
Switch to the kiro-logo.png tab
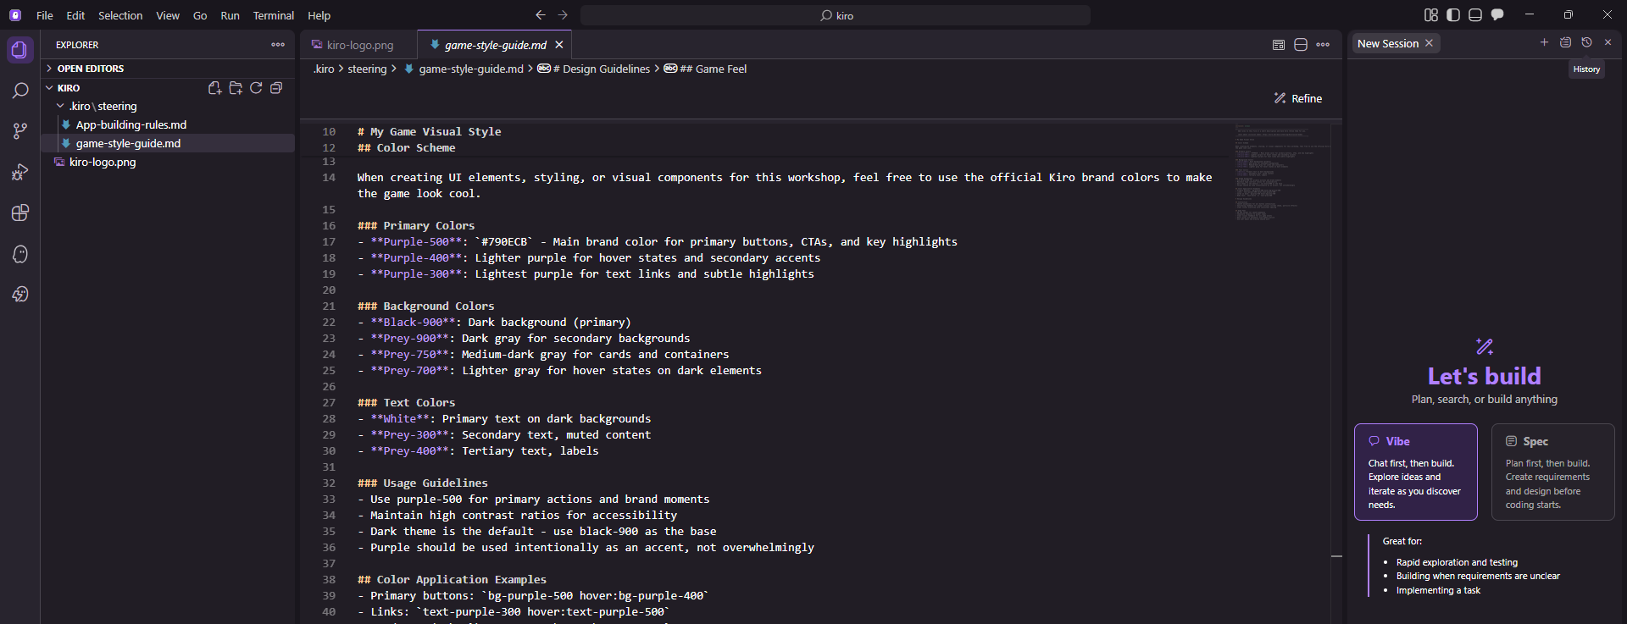358,45
